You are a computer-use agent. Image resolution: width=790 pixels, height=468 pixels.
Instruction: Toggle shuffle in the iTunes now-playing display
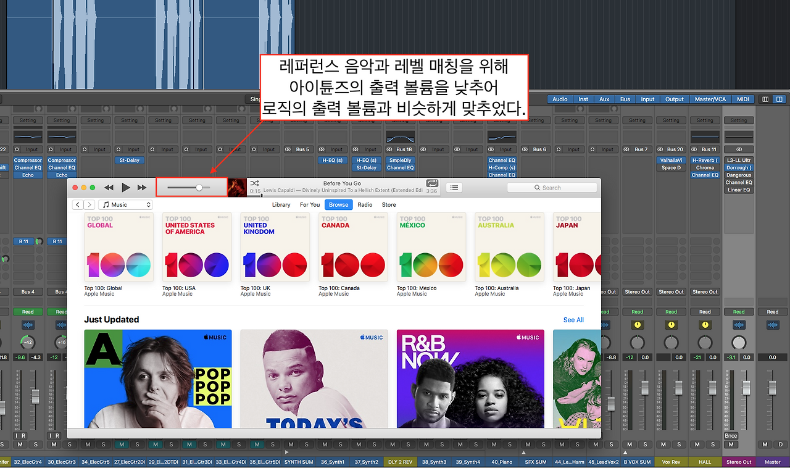[x=254, y=183]
